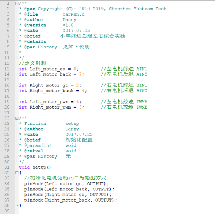Click the 'Function' label in the doc comment
The height and width of the screenshot is (214, 215).
[35, 123]
